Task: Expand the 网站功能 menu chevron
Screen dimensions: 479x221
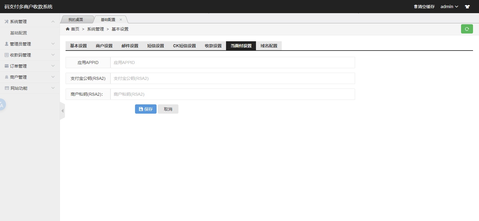Action: (x=53, y=88)
